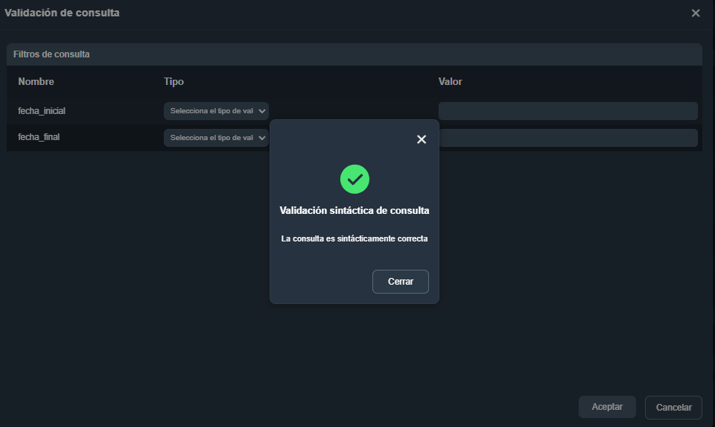
Task: Select the fecha_final row name
Action: point(39,138)
